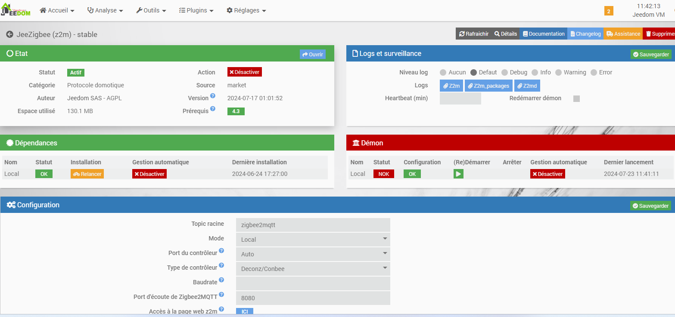
Task: Open the Z2m log
Action: [x=451, y=86]
